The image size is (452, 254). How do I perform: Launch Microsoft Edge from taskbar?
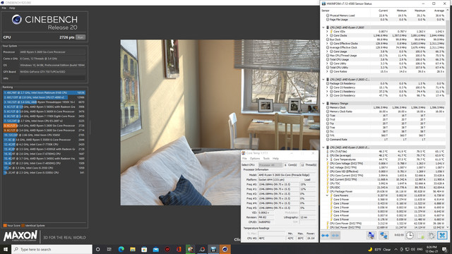pyautogui.click(x=121, y=249)
